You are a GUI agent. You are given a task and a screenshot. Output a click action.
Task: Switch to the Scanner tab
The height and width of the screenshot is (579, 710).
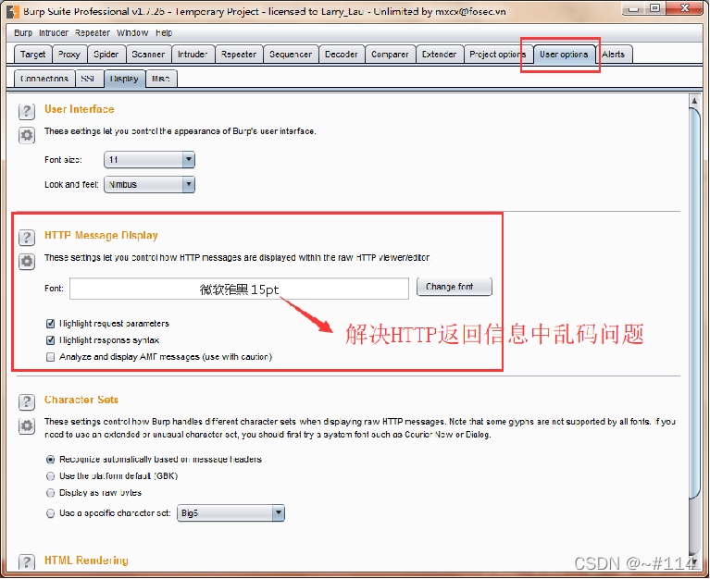coord(148,55)
